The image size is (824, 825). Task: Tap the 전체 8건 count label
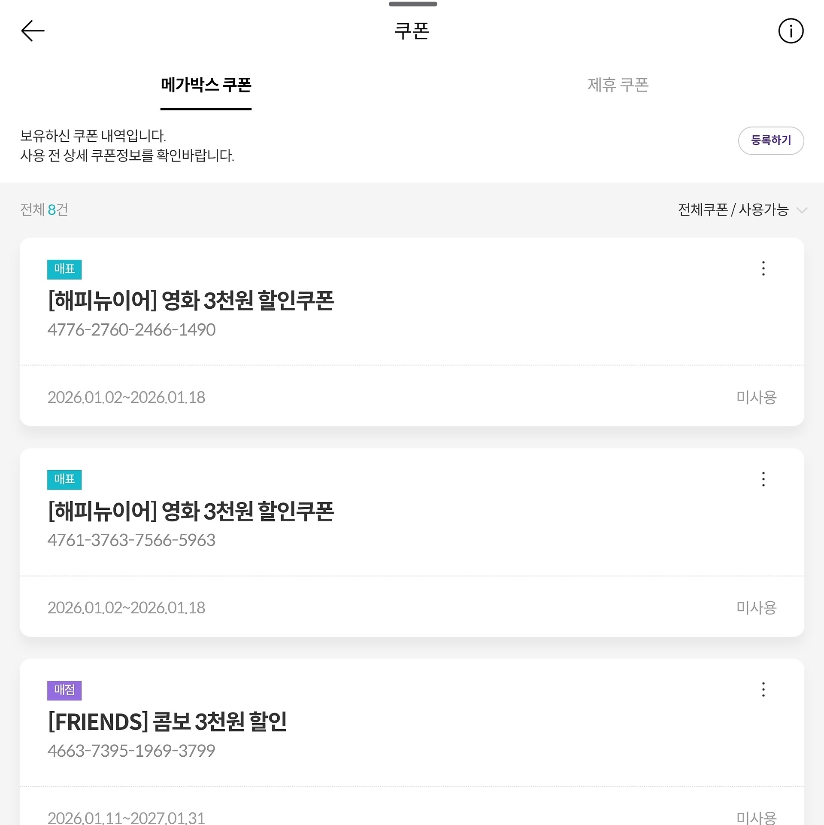click(x=44, y=210)
